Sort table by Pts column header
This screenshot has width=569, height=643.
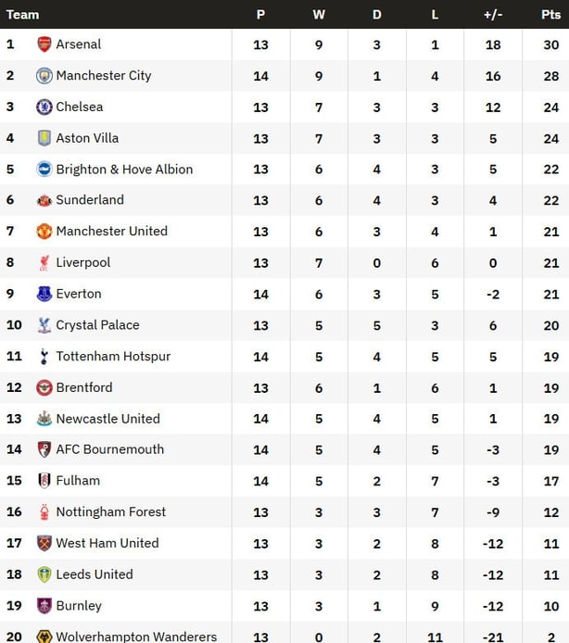pyautogui.click(x=550, y=14)
